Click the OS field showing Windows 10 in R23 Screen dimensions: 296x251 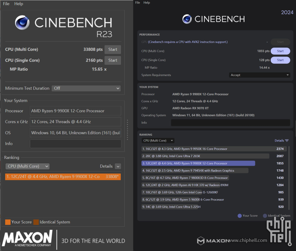(x=76, y=133)
